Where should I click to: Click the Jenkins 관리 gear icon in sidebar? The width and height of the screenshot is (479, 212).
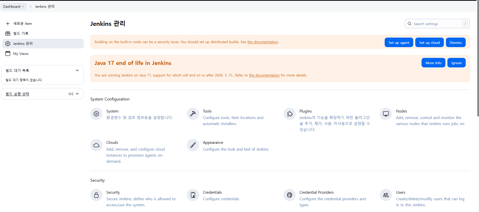point(8,44)
